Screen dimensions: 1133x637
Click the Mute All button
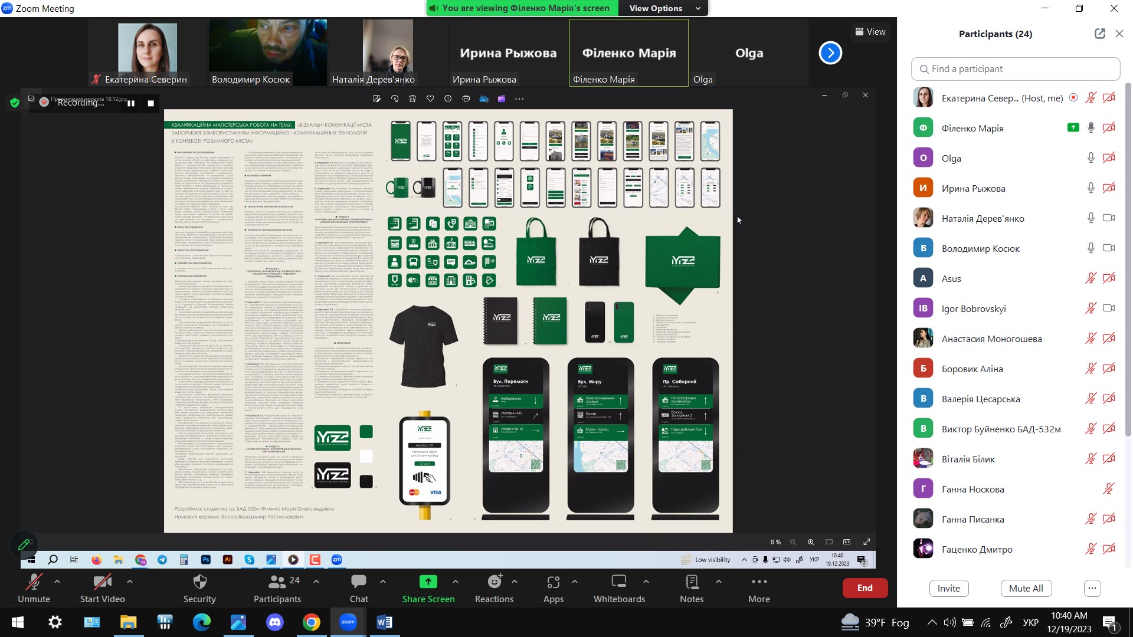1026,588
